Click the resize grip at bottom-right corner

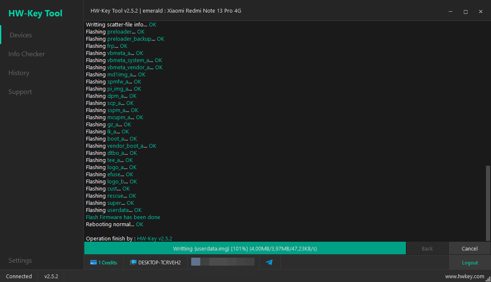[x=488, y=279]
